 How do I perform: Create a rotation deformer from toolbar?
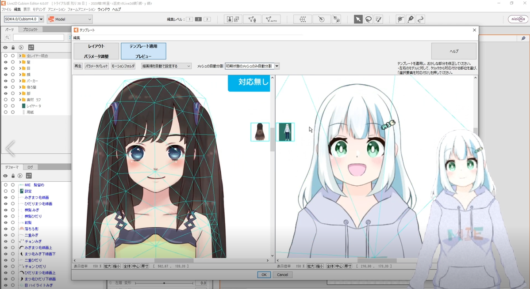pyautogui.click(x=321, y=19)
